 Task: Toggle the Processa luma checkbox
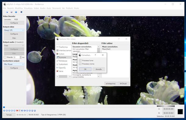pyautogui.click(x=80, y=60)
